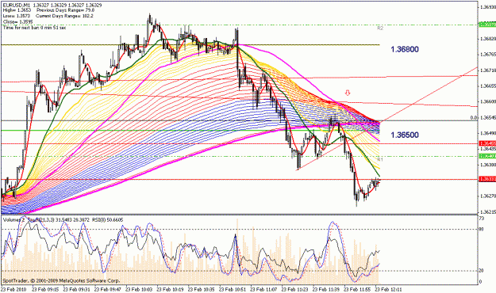Click the red current-price tag on price scale
The width and height of the screenshot is (496, 293).
click(488, 179)
